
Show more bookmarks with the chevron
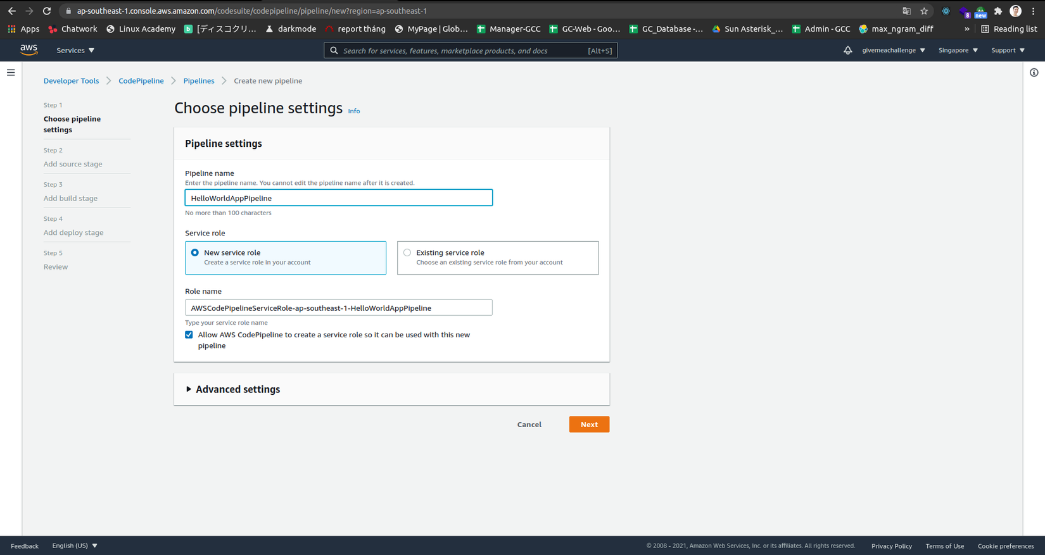click(x=966, y=28)
